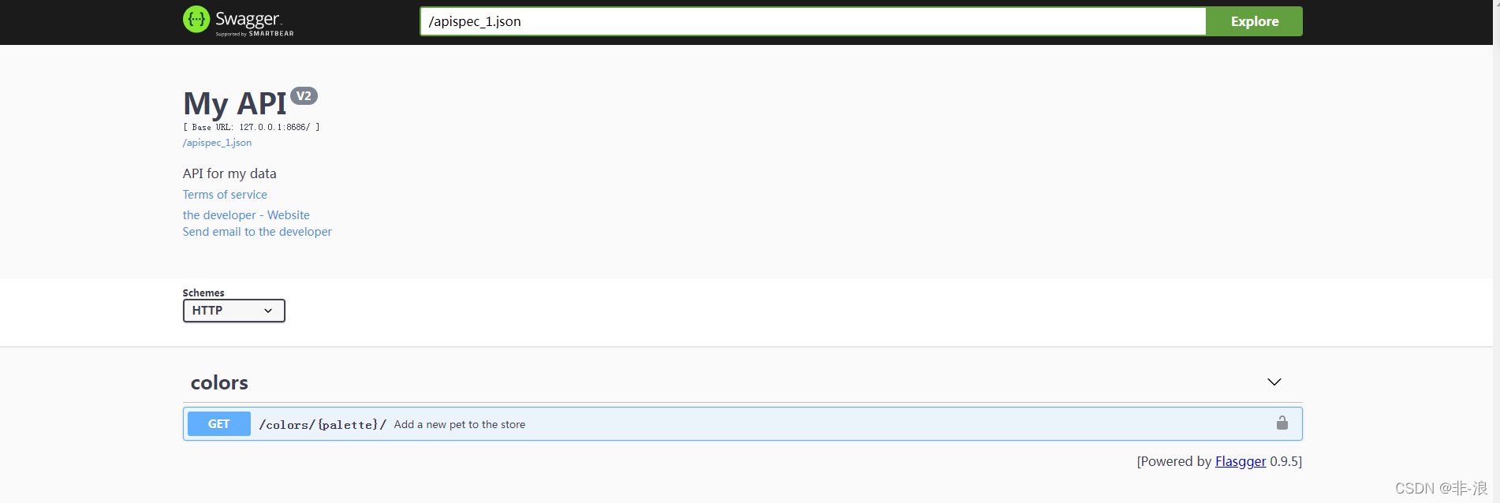The image size is (1500, 503).
Task: Click Send email to the developer
Action: pos(257,232)
